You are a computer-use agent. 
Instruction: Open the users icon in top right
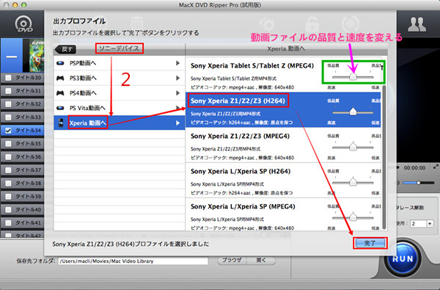(x=417, y=24)
